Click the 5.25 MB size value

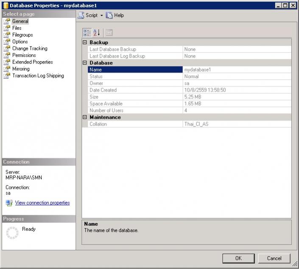(193, 97)
